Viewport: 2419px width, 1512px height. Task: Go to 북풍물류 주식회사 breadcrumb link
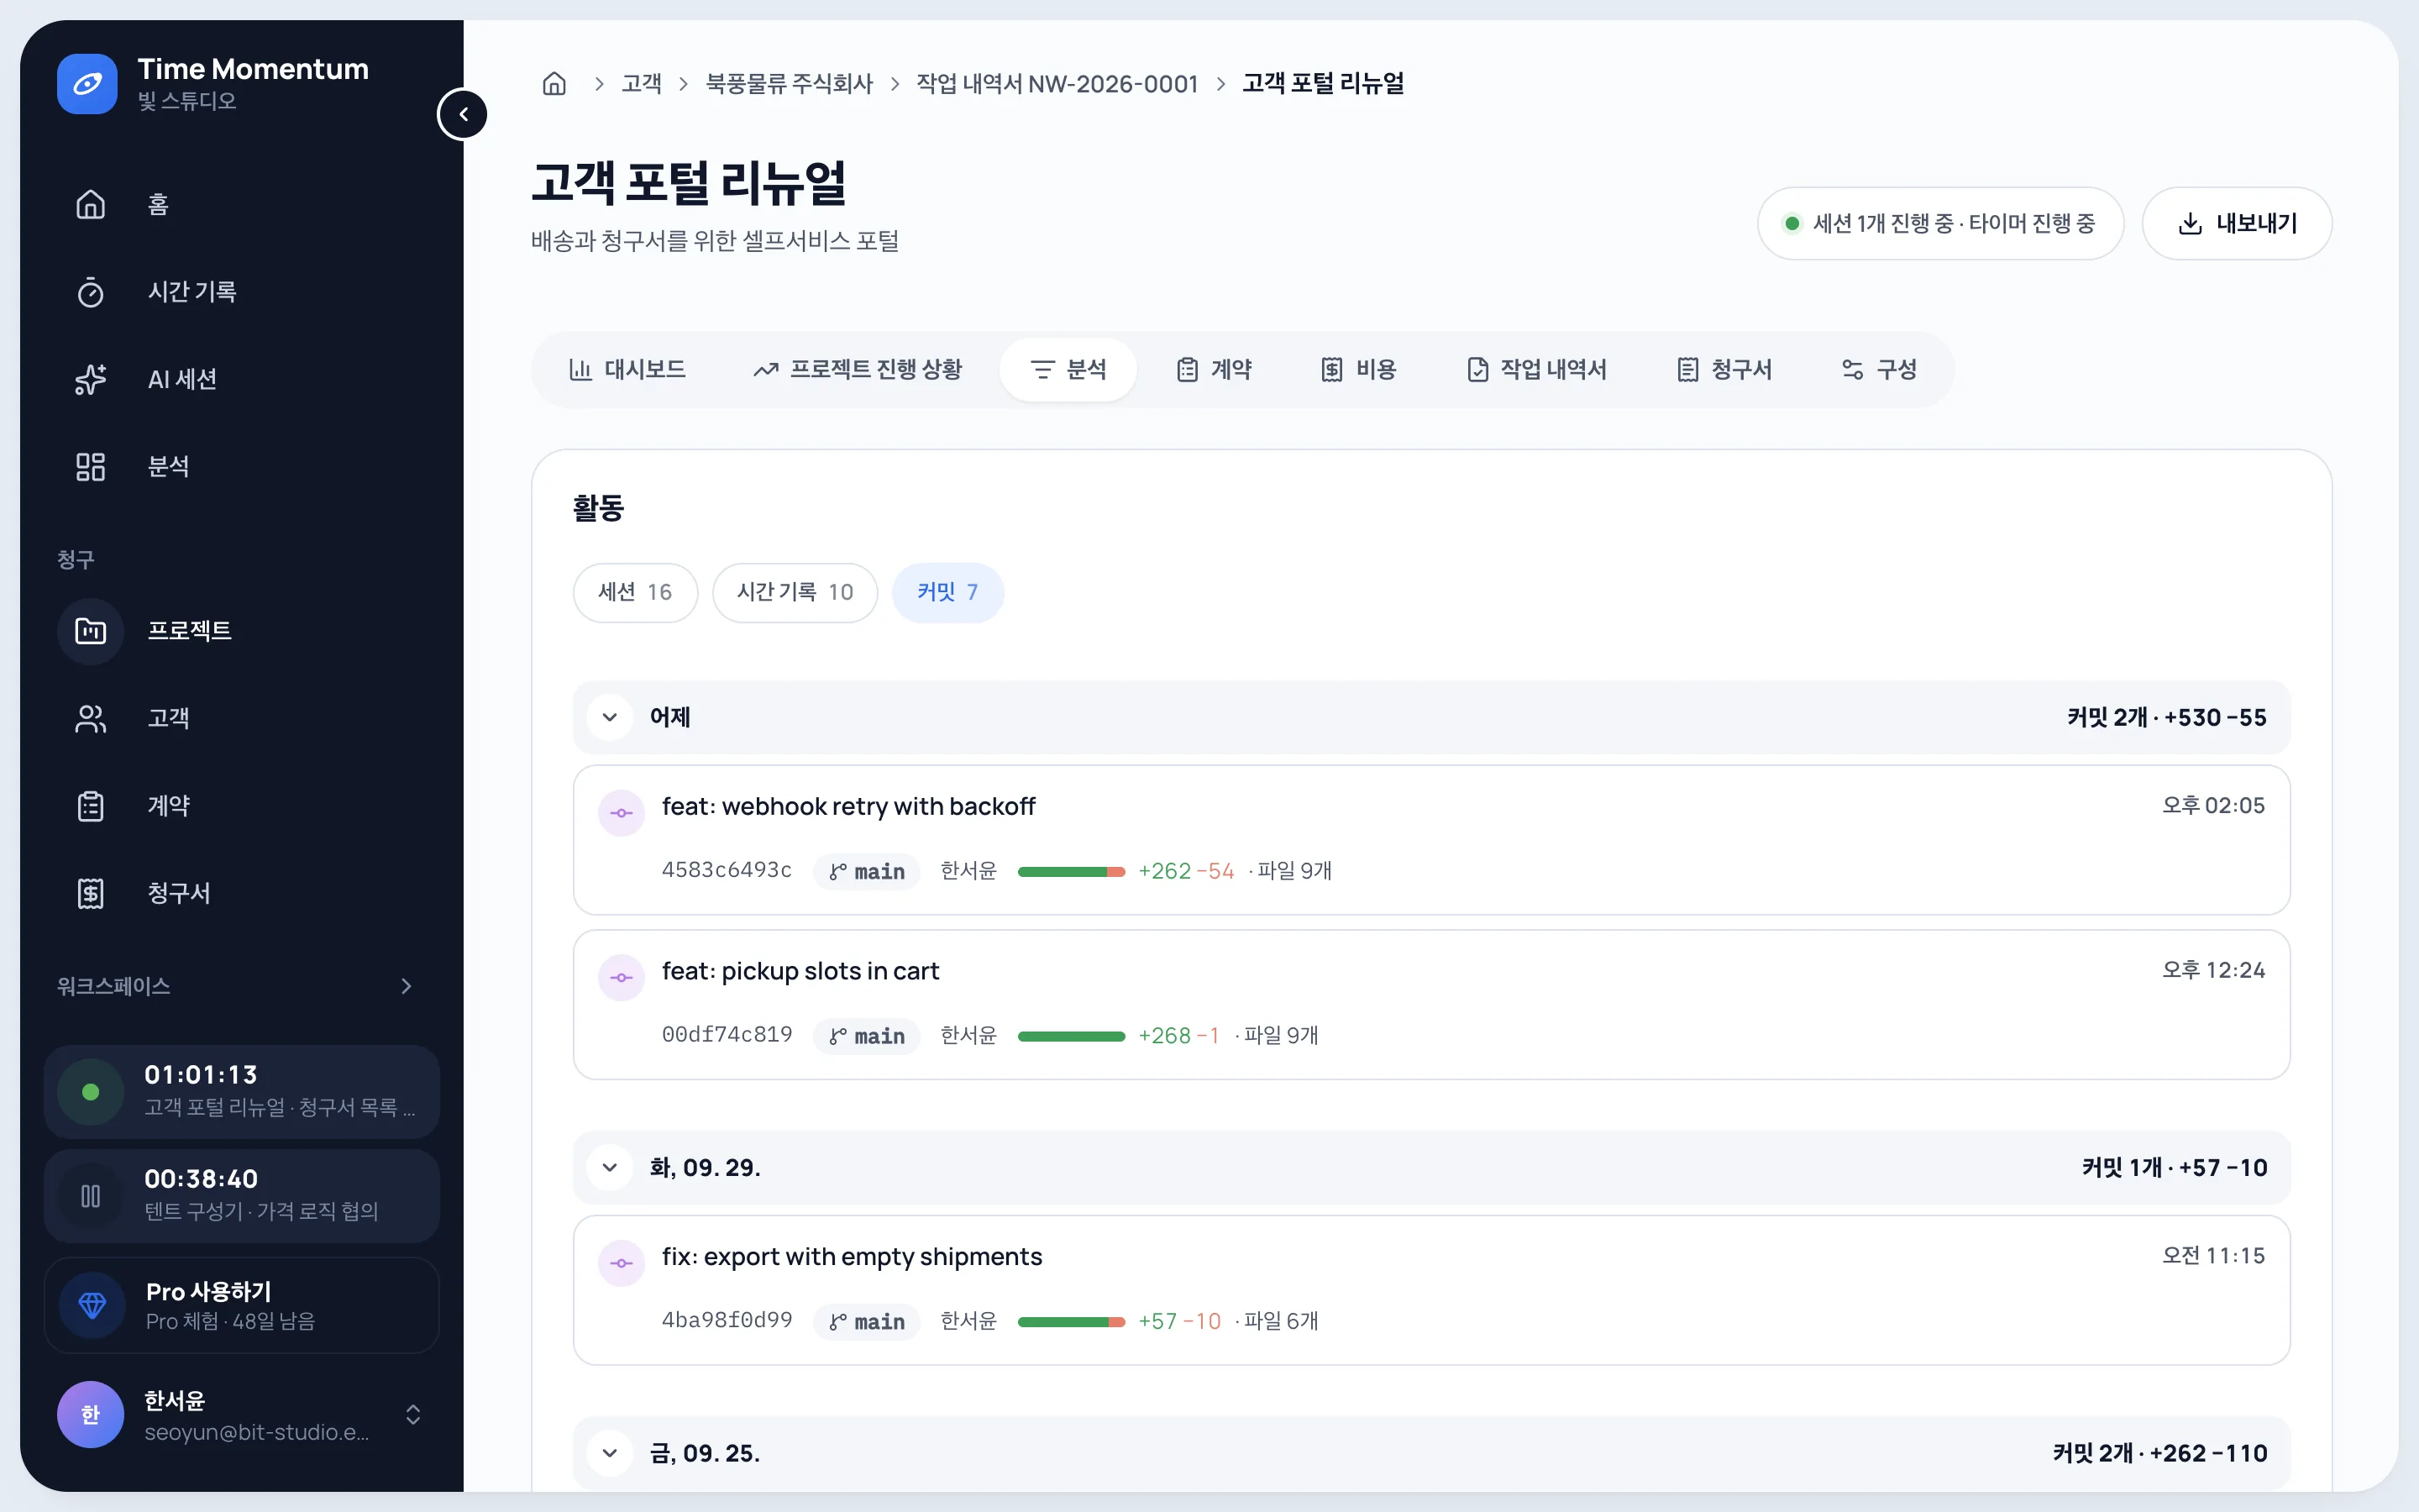tap(790, 84)
